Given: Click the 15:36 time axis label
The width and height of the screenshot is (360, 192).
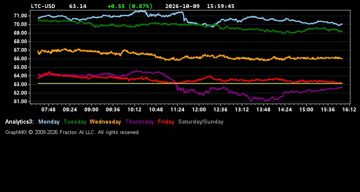Looking at the screenshot, I should click(328, 110).
